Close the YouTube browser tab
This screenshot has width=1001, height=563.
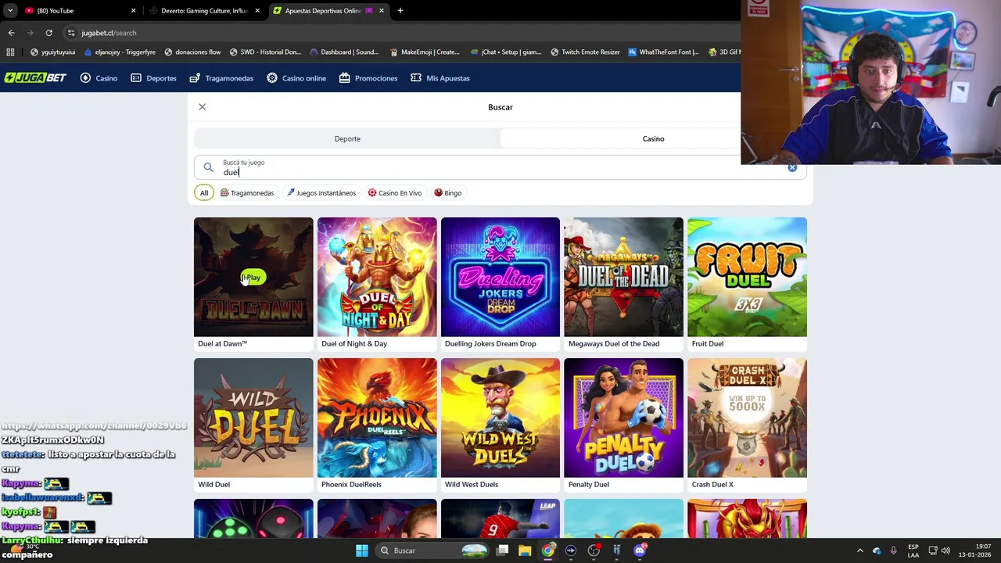click(133, 11)
